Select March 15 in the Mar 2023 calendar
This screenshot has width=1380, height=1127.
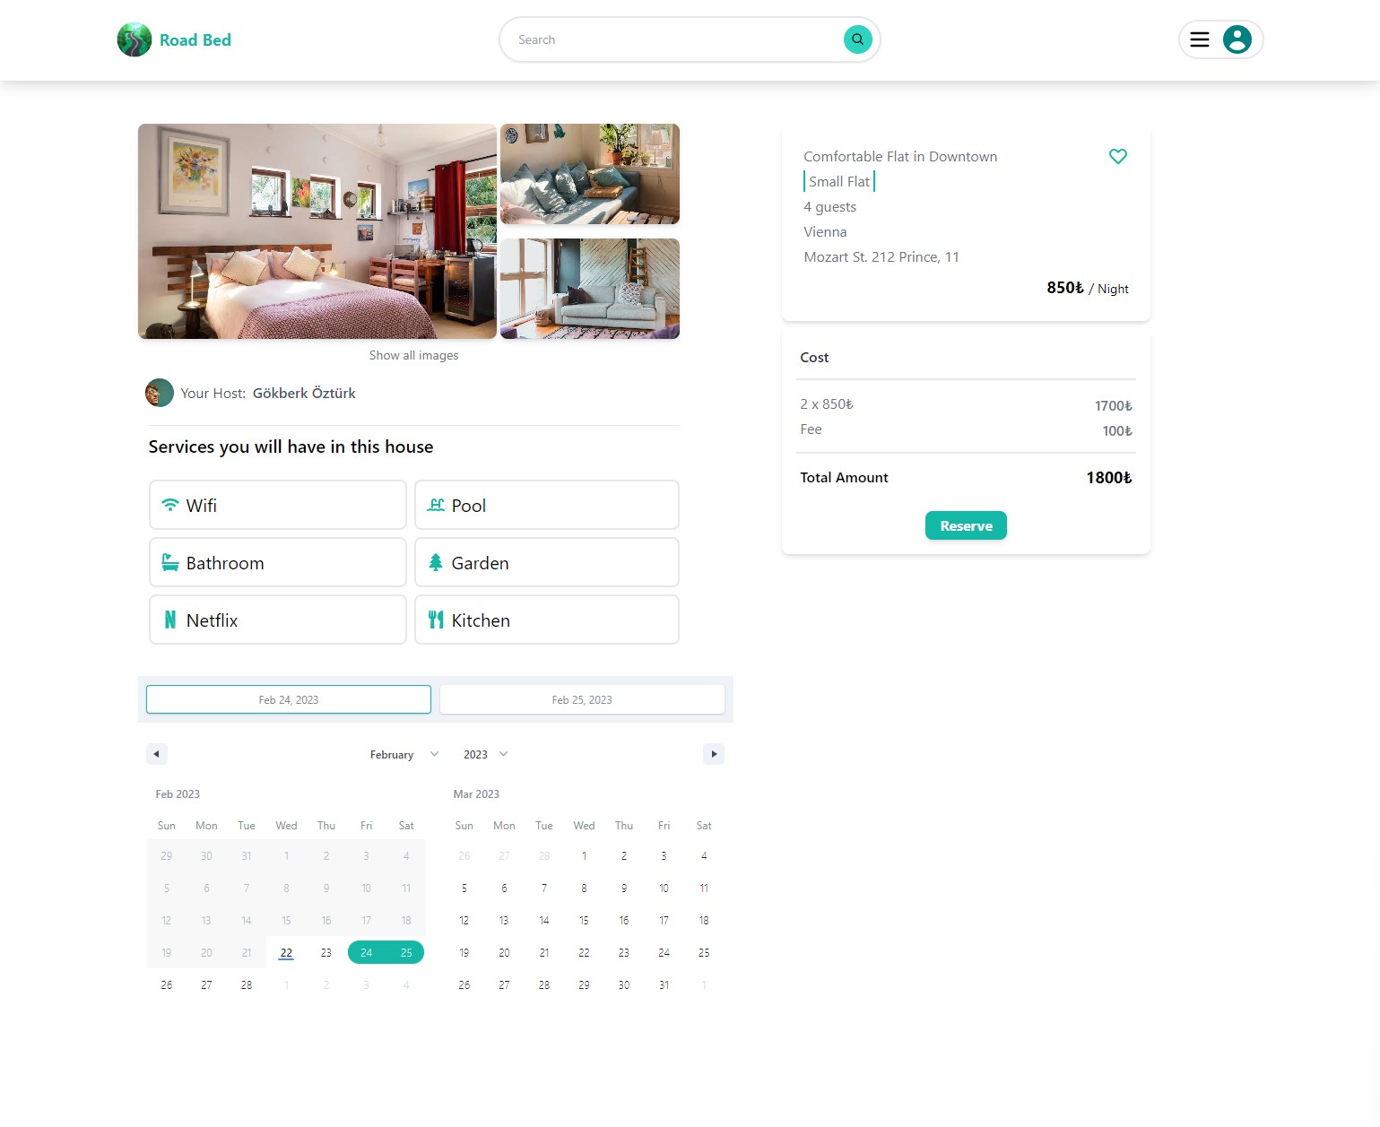click(584, 920)
